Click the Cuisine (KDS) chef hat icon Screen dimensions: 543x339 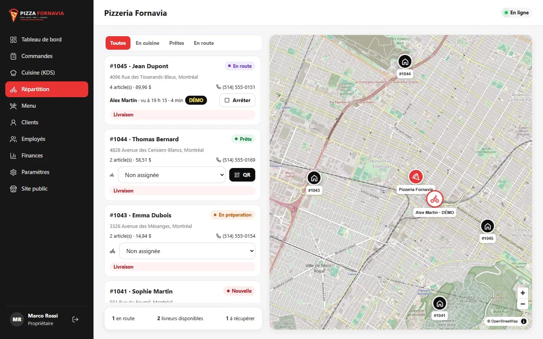click(x=13, y=73)
